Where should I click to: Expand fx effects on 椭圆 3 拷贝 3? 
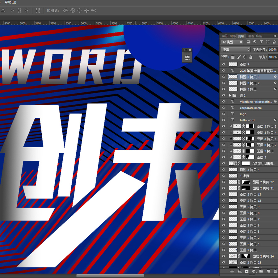click(x=275, y=77)
